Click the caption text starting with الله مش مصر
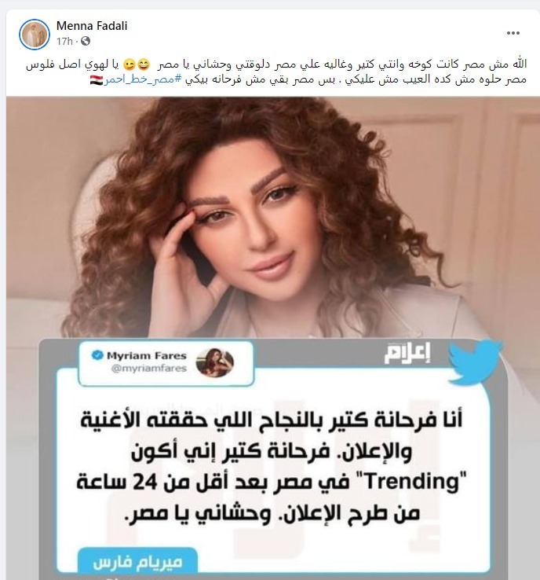 [x=276, y=72]
